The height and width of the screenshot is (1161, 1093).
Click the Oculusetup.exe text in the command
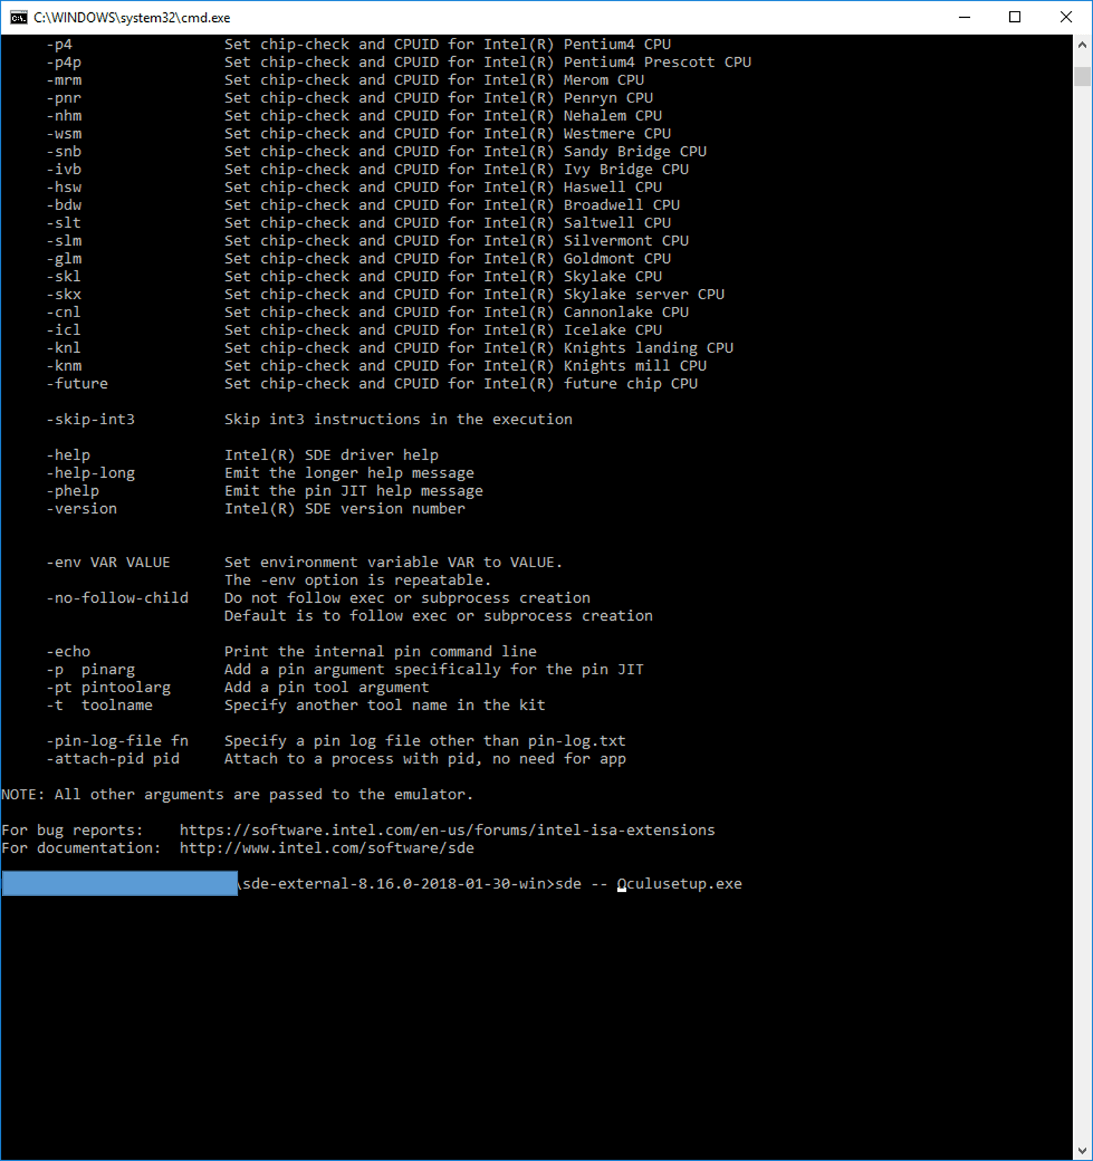tap(680, 884)
